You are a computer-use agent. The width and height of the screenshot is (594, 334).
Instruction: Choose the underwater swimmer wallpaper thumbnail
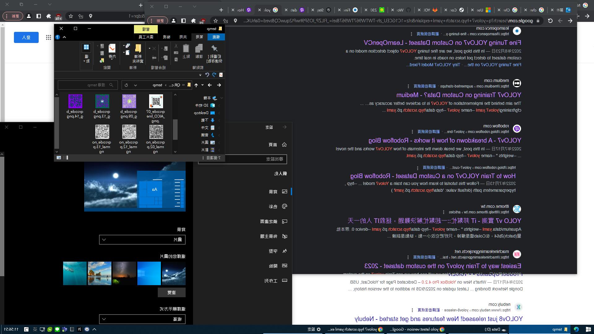point(75,273)
